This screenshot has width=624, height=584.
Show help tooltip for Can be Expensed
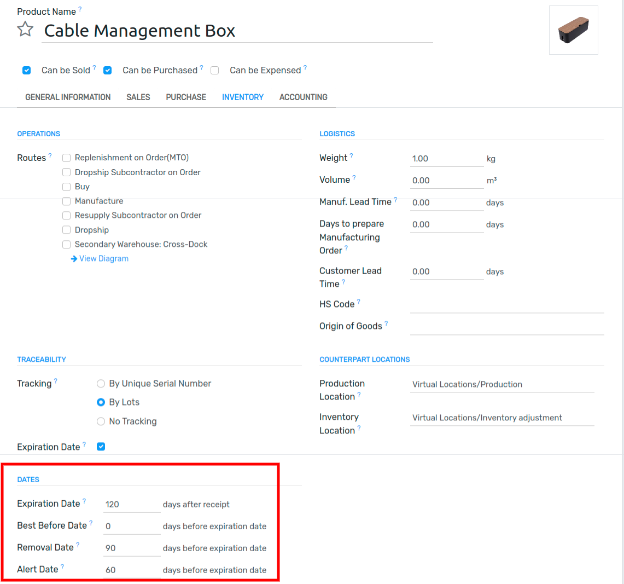pyautogui.click(x=305, y=68)
